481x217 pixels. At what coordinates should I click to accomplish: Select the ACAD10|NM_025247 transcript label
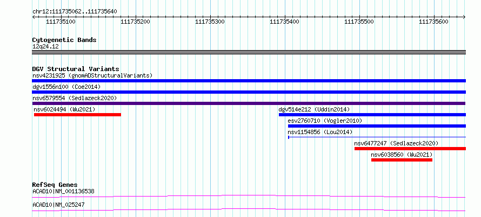(58, 205)
